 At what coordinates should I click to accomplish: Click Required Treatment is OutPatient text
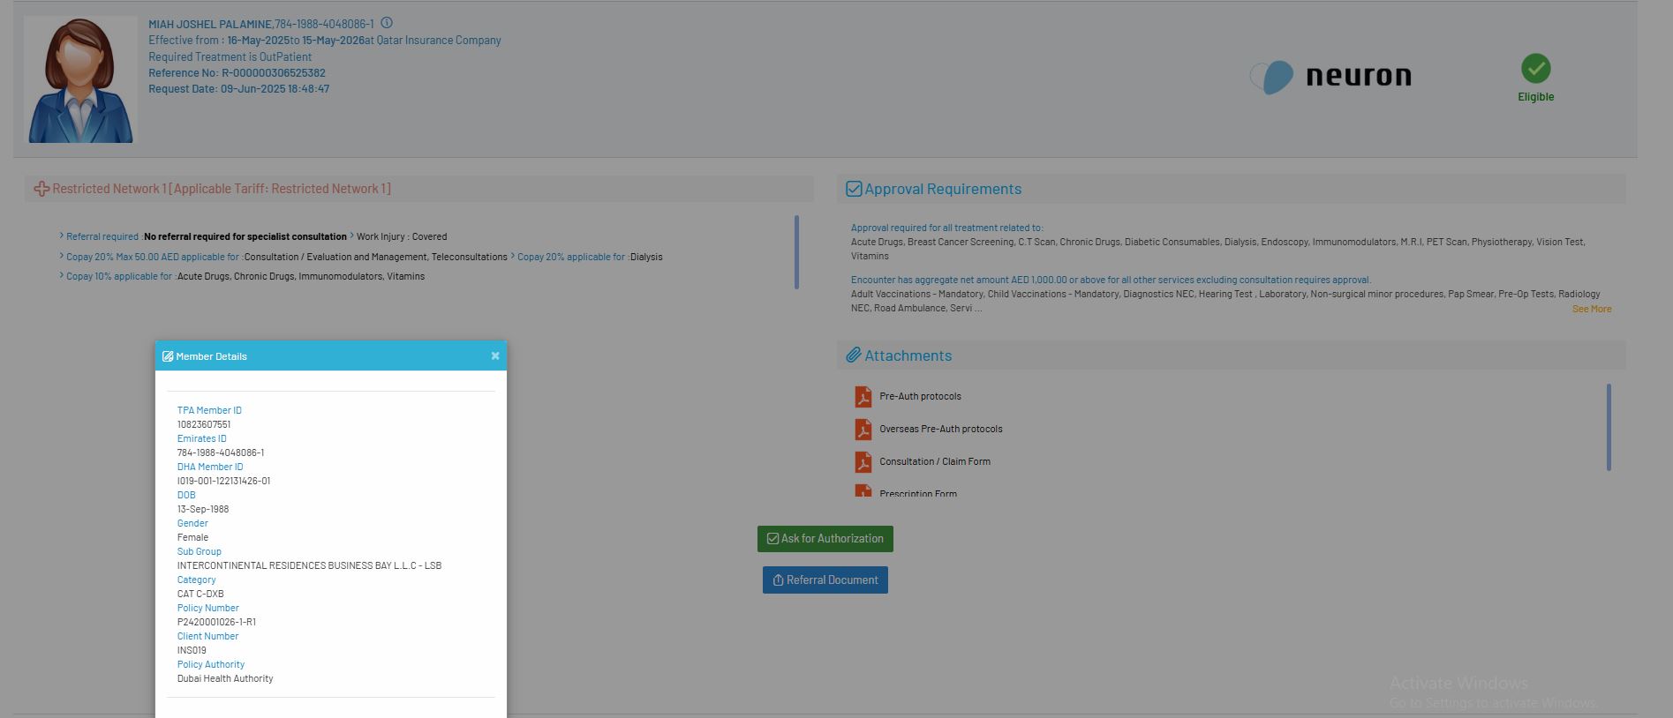230,56
